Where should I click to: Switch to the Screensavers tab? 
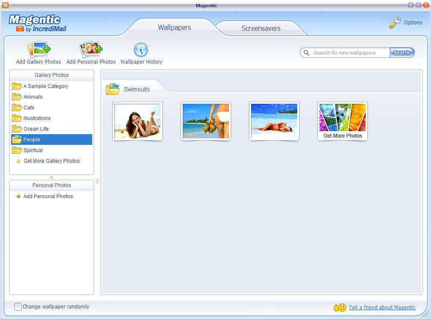pyautogui.click(x=261, y=28)
